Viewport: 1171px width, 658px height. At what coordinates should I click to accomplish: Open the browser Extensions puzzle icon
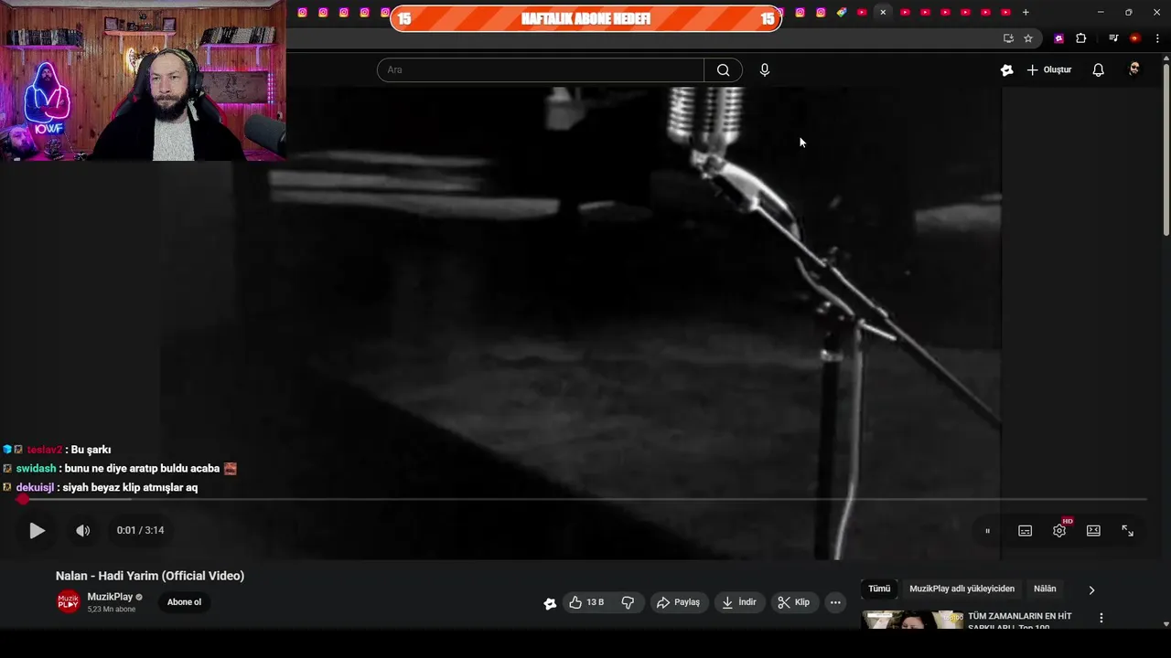tap(1081, 38)
